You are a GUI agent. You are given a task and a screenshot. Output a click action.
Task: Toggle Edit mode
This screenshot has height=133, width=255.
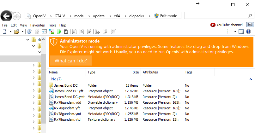tap(165, 16)
